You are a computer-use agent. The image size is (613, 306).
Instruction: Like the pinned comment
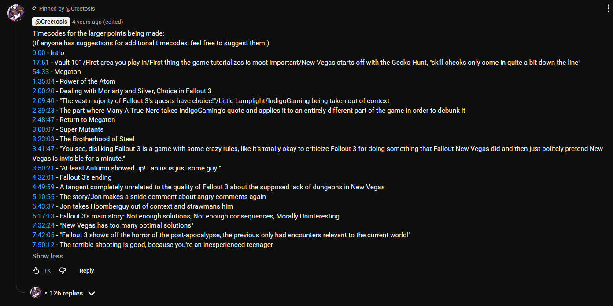click(36, 270)
